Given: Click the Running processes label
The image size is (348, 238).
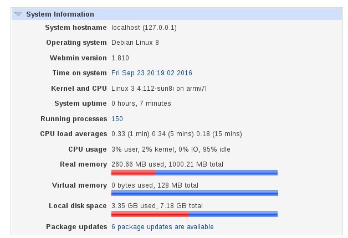Looking at the screenshot, I should [74, 119].
